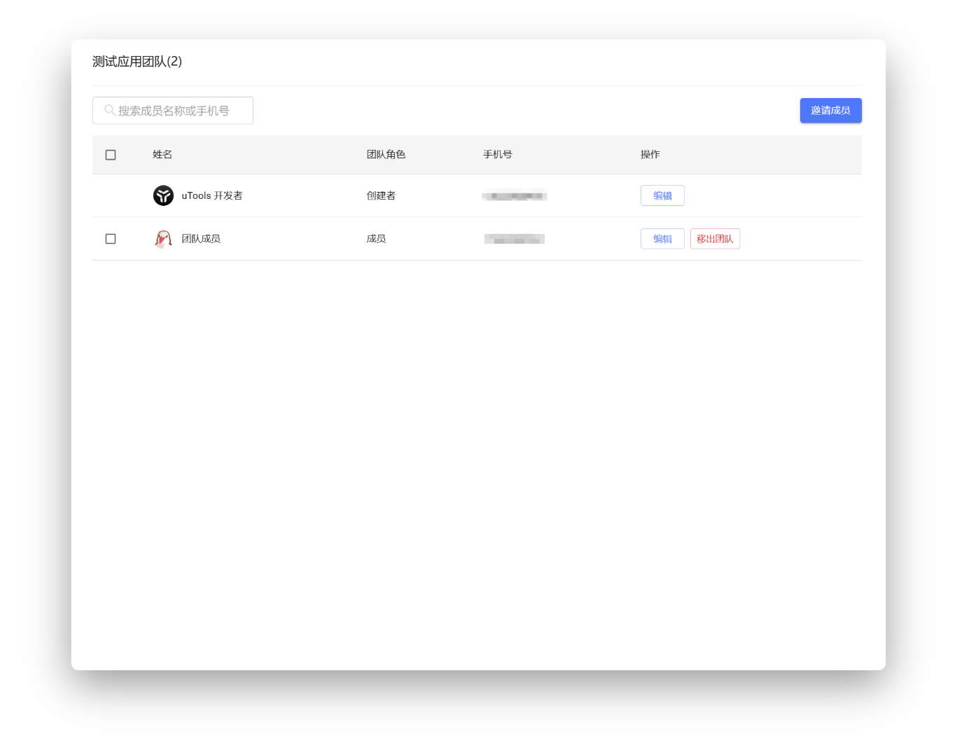Viewport: 957px width, 748px height.
Task: Click the search magnifier icon
Action: coord(110,111)
